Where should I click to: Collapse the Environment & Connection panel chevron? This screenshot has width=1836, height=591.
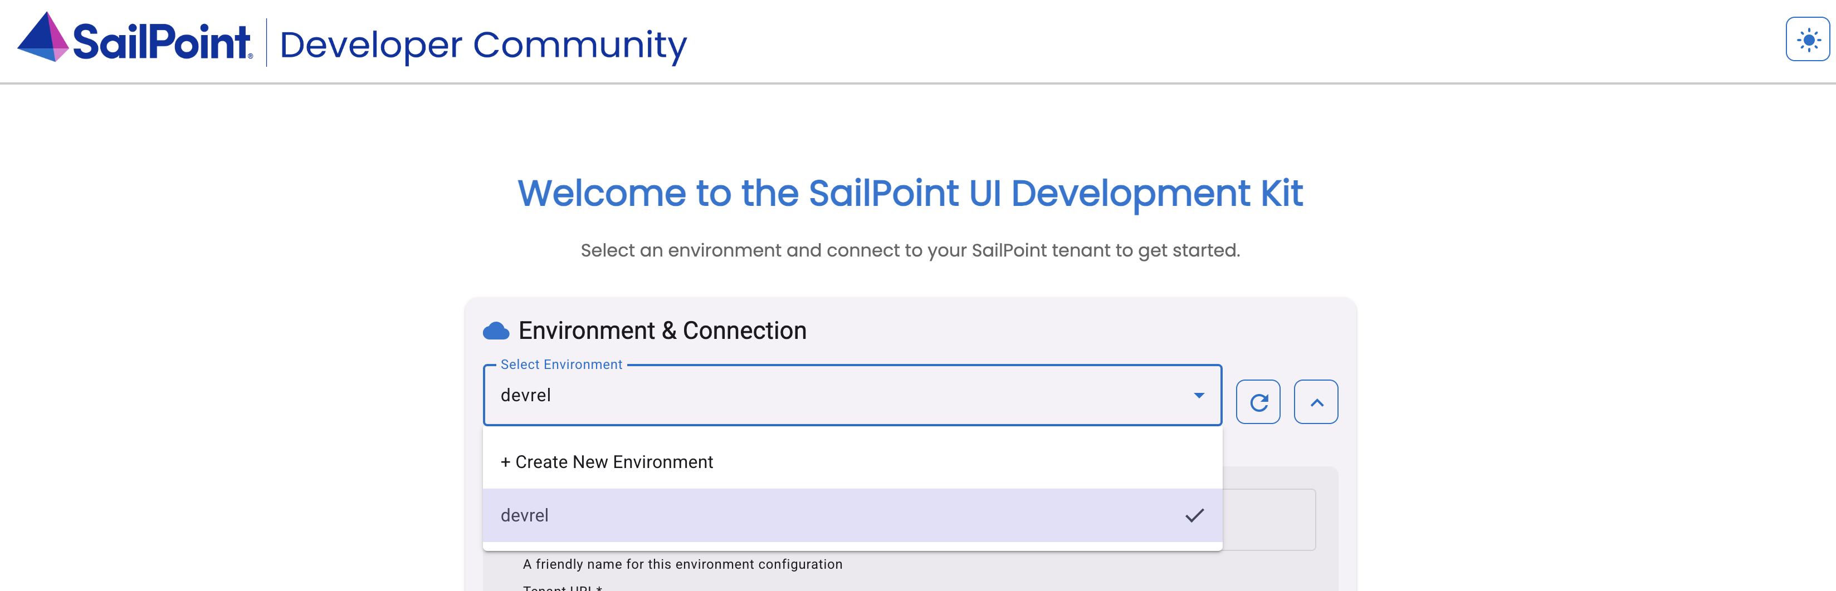[1316, 402]
